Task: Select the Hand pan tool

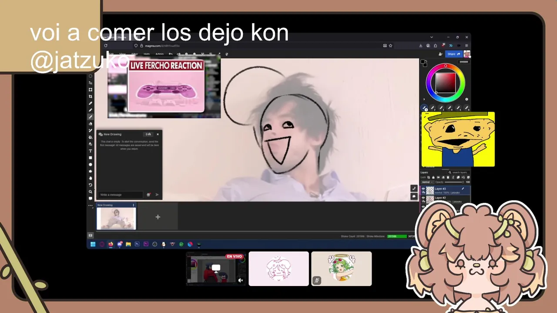Action: [91, 178]
